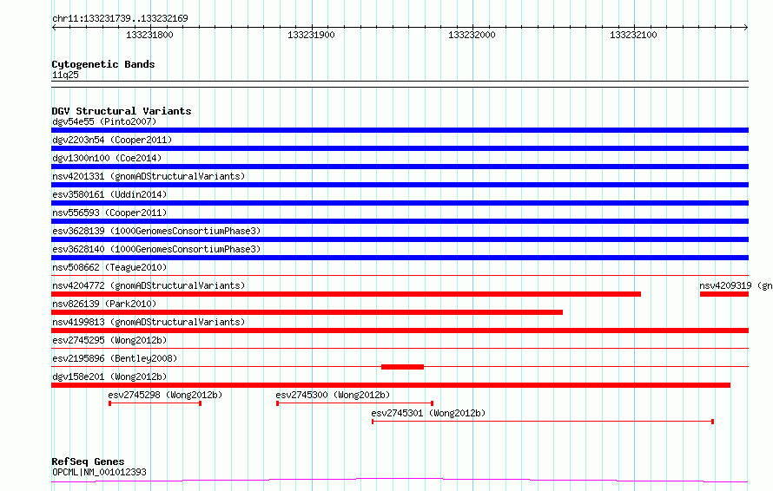Viewport: 773px width, 491px height.
Task: Select the esv2745298 (Wong2012b) label
Action: [165, 395]
